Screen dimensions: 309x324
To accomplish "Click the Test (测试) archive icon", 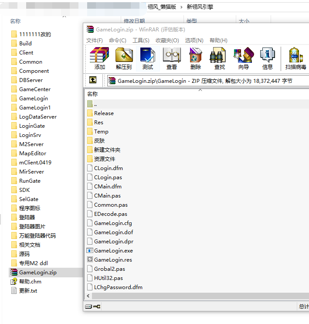I will coord(148,58).
